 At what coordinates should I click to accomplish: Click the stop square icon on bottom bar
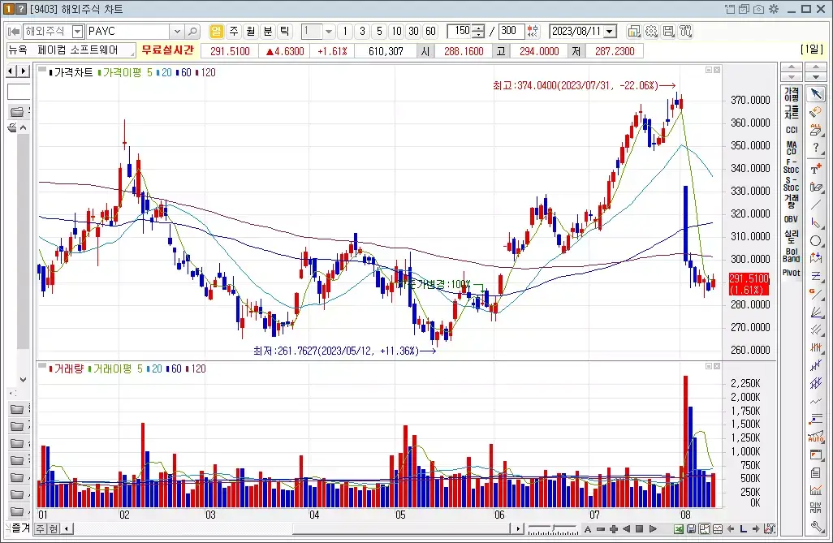click(640, 528)
